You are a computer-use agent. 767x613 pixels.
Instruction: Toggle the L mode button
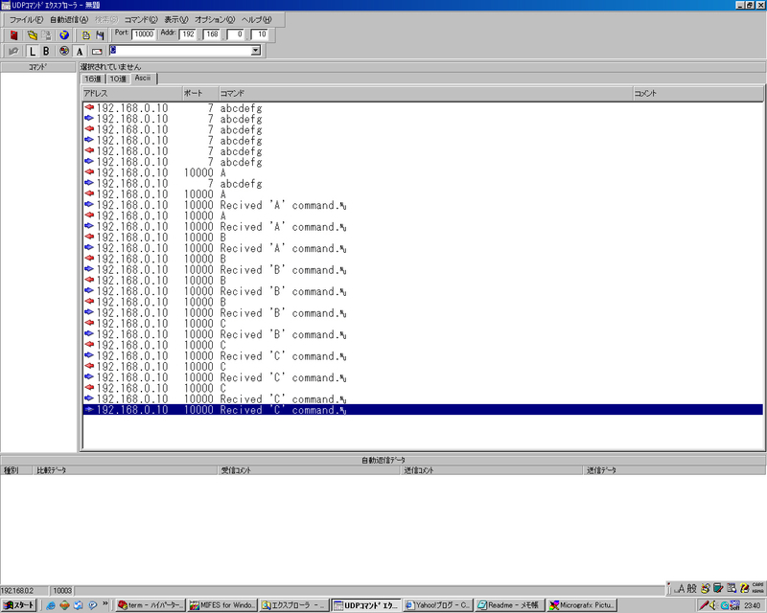(x=33, y=51)
